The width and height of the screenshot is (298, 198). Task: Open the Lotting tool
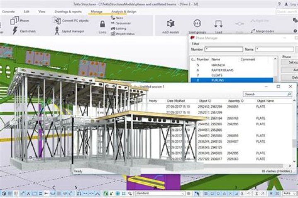pos(119,28)
